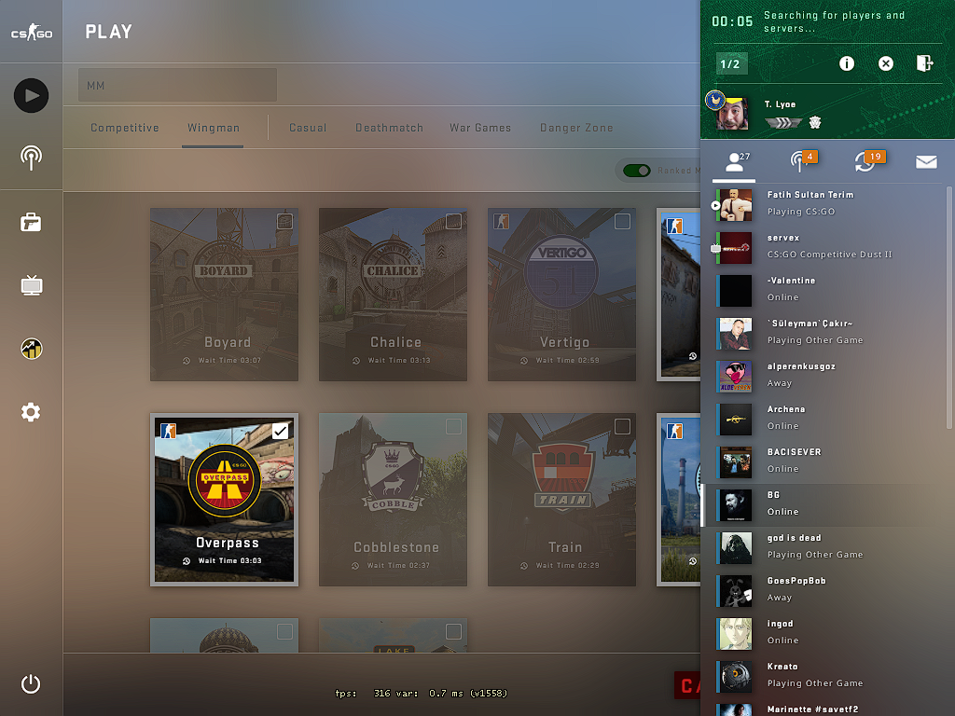The width and height of the screenshot is (955, 716).
Task: Select friend god is dead
Action: [x=827, y=548]
